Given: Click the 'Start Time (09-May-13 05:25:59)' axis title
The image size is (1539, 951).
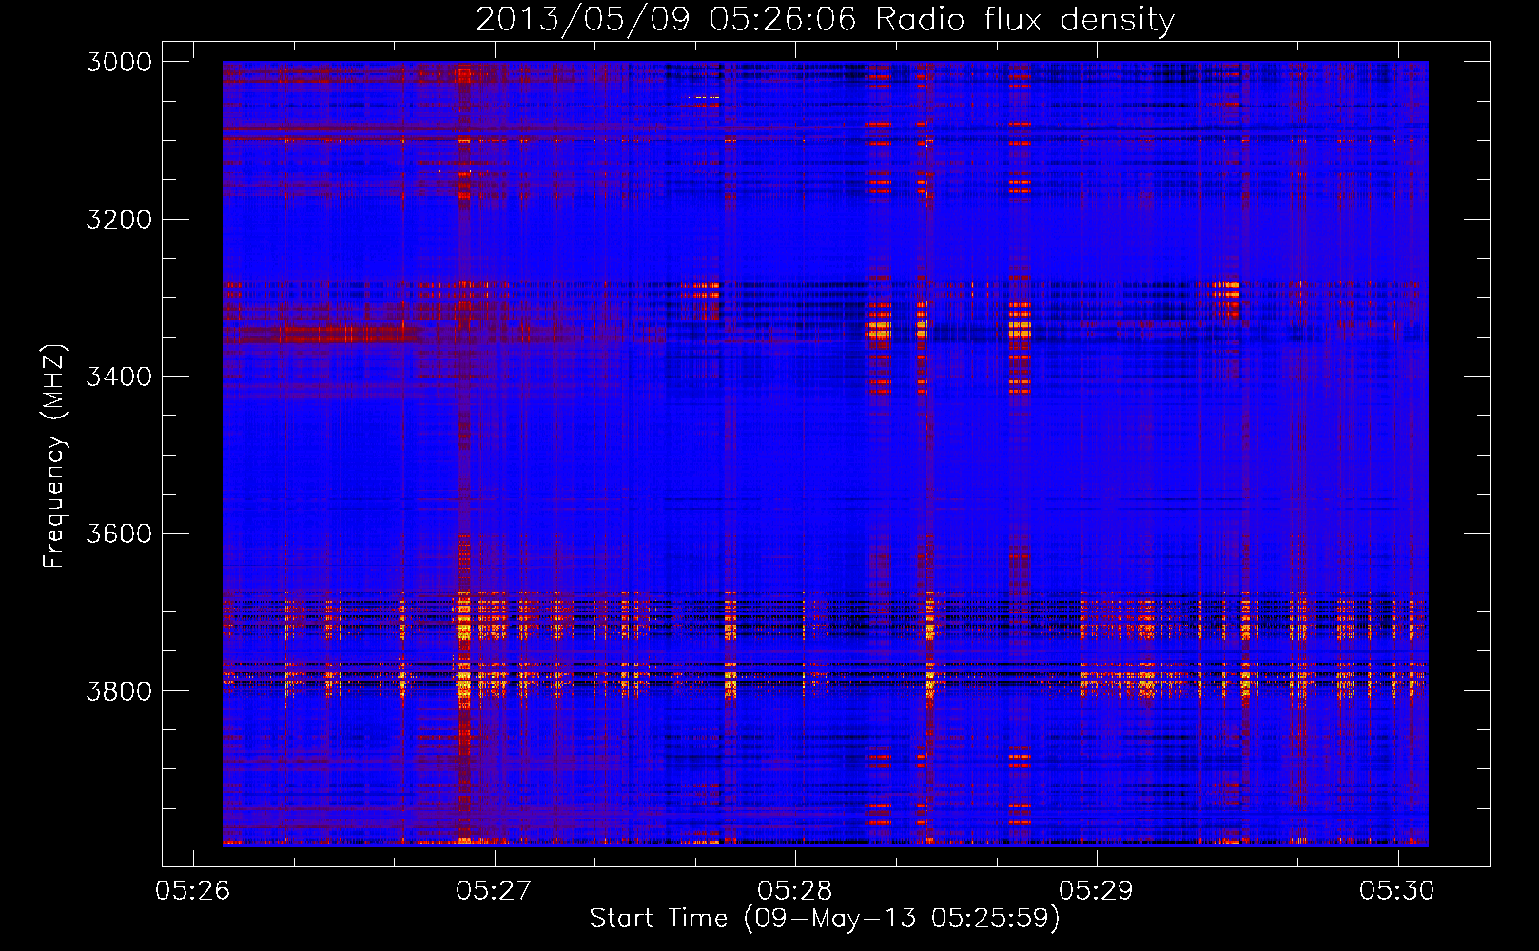Looking at the screenshot, I should [825, 919].
